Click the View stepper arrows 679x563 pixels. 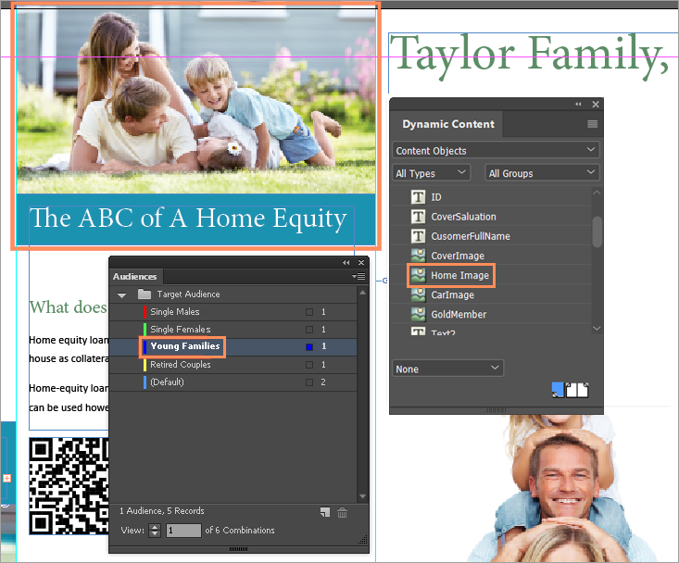(155, 530)
